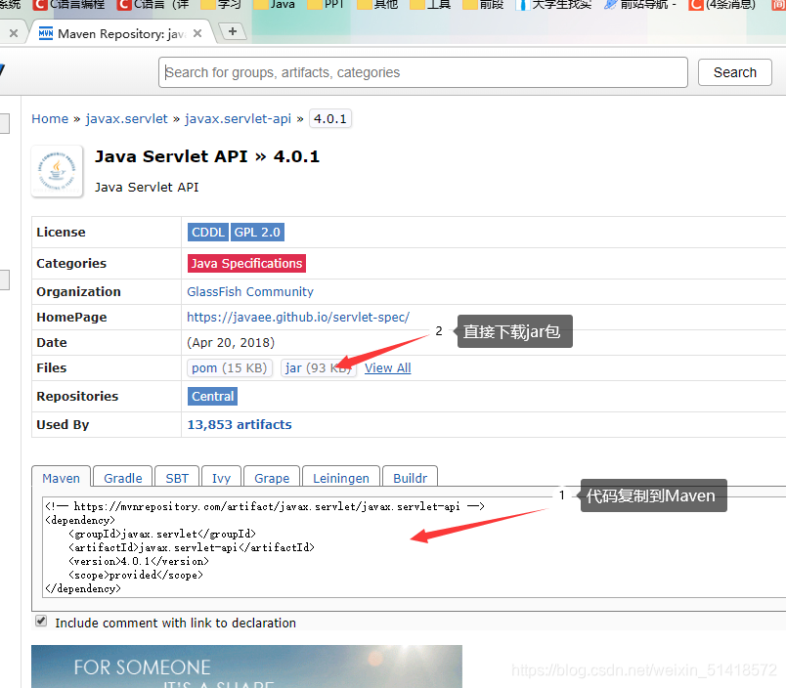Click the Search button
Viewport: 786px width, 688px height.
point(734,72)
